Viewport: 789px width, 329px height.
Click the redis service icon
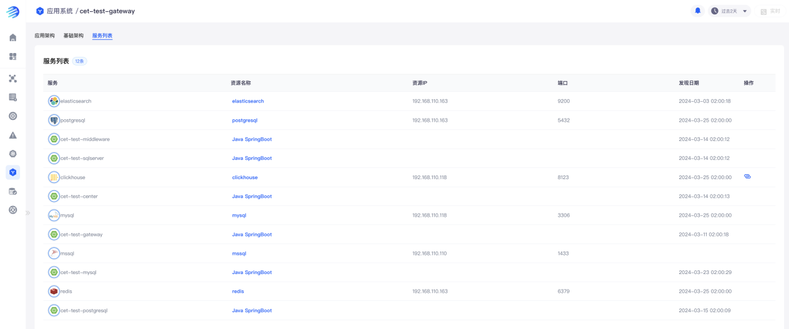[54, 291]
